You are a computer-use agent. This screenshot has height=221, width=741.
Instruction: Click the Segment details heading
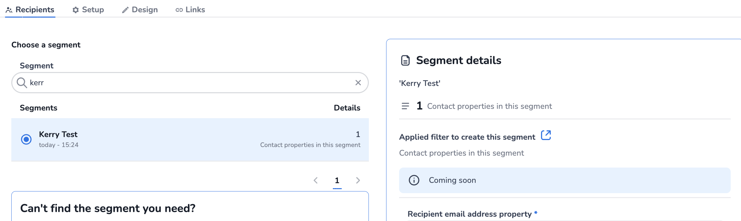tap(459, 60)
